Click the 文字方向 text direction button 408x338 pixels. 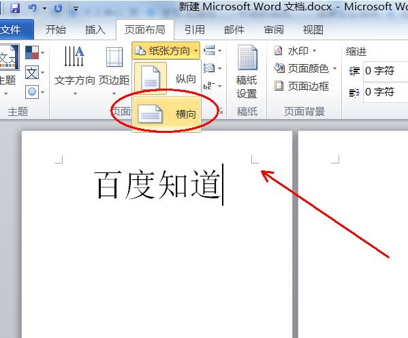coord(74,65)
